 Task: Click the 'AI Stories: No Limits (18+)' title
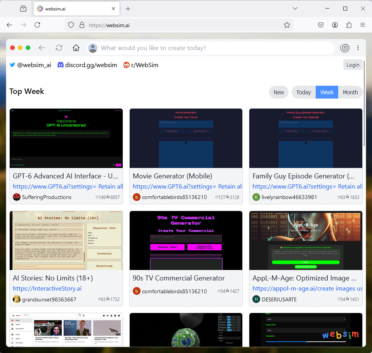click(x=53, y=278)
